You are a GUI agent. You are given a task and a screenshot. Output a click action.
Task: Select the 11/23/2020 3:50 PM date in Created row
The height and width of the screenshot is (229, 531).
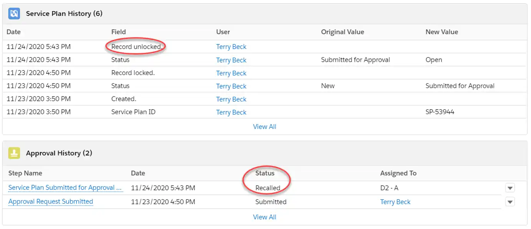[38, 99]
